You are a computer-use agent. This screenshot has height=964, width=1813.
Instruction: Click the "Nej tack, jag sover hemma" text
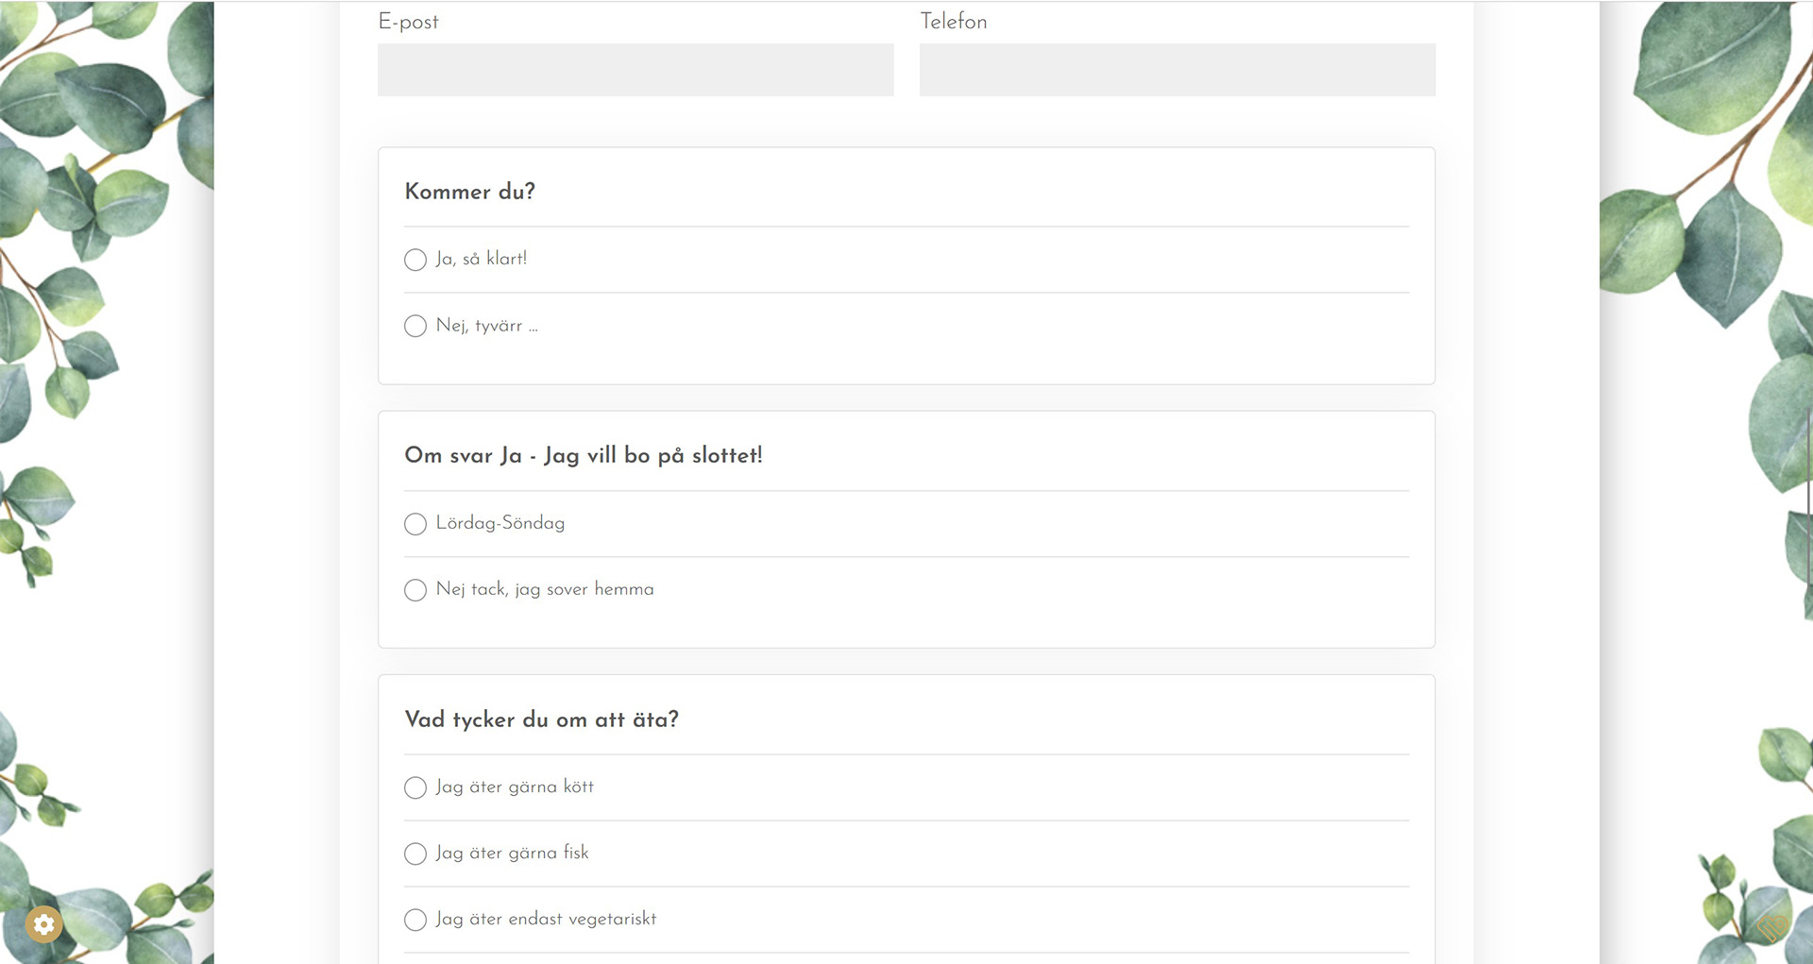[545, 589]
